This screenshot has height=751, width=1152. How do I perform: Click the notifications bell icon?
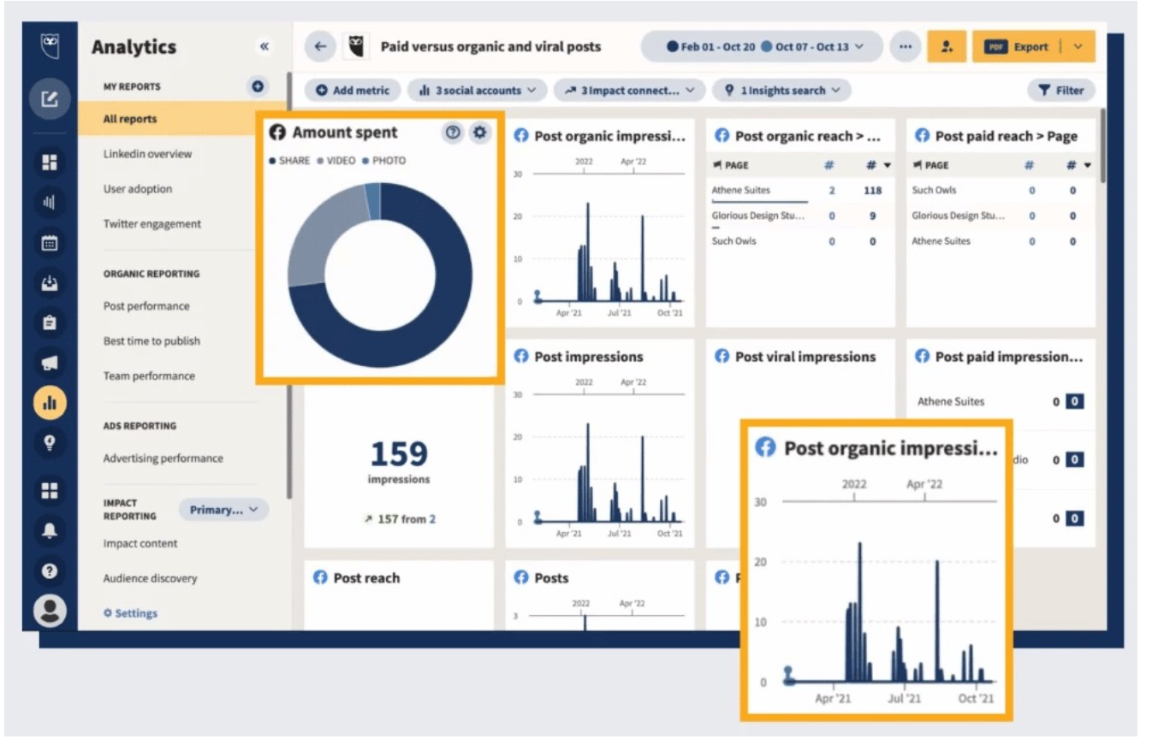(50, 530)
